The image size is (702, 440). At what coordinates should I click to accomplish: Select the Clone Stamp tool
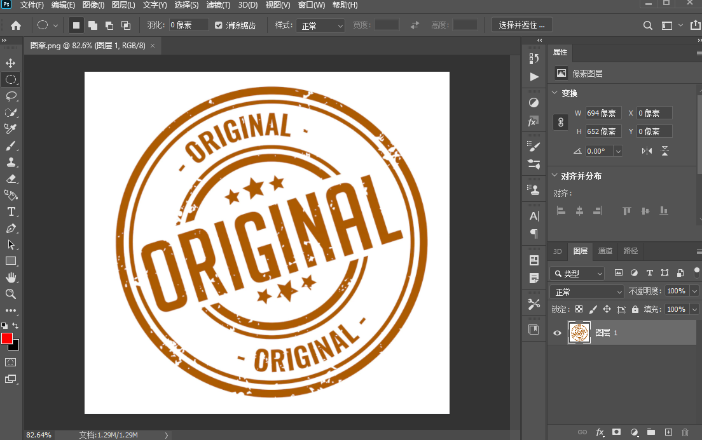pyautogui.click(x=11, y=163)
